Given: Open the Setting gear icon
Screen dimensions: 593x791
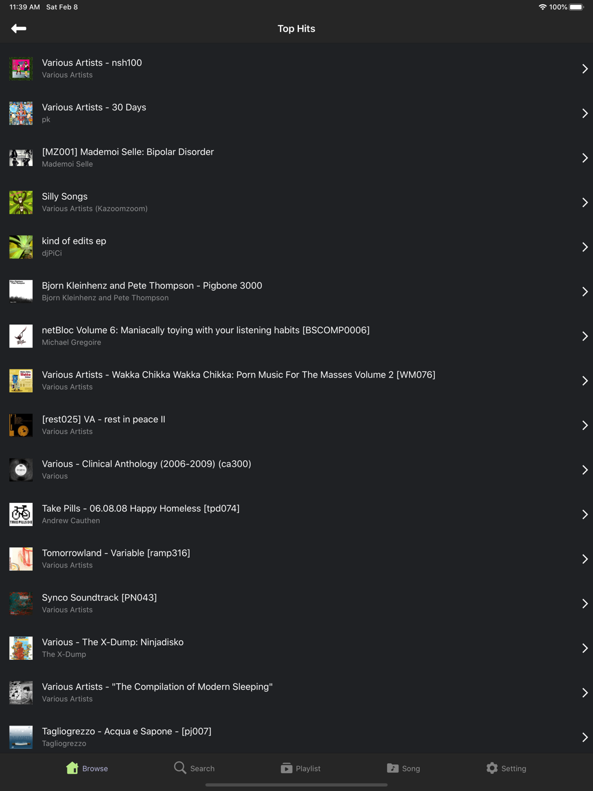Looking at the screenshot, I should click(492, 768).
